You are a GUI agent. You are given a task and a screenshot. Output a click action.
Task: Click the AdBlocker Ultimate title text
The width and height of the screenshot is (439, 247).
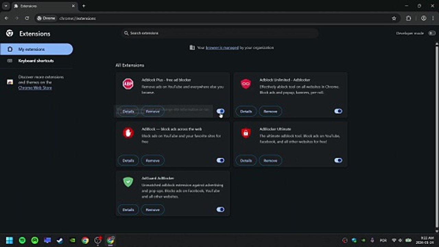pyautogui.click(x=275, y=129)
